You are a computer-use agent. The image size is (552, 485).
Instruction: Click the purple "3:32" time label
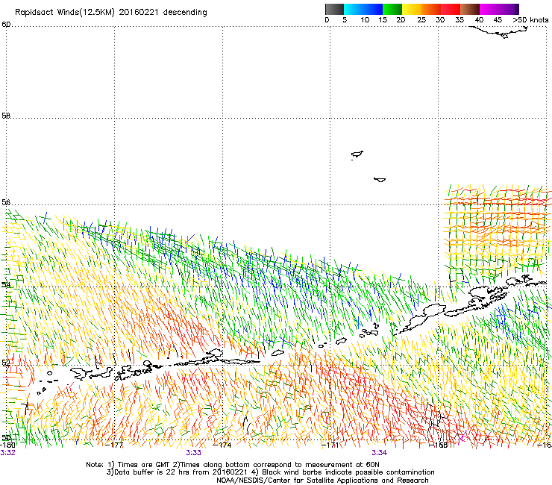pos(7,453)
